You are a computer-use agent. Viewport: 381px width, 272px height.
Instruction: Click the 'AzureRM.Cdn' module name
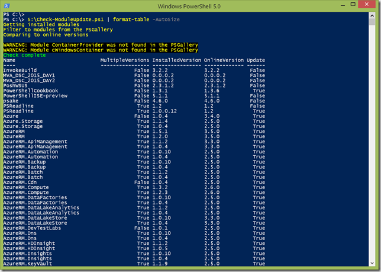(x=20, y=183)
